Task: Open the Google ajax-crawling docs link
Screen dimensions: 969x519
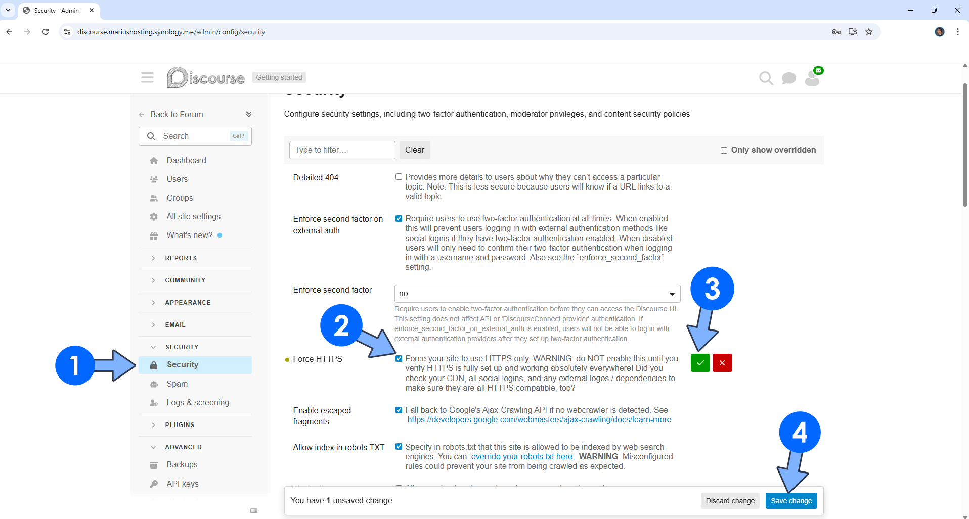Action: (x=539, y=420)
